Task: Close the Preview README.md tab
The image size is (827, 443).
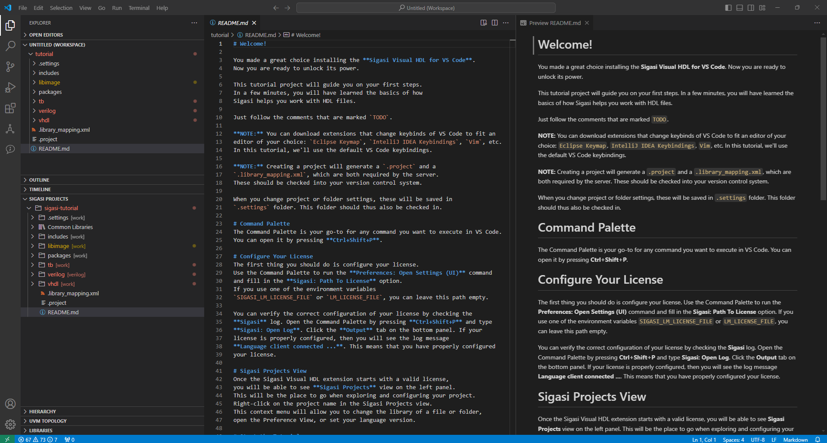Action: (587, 23)
